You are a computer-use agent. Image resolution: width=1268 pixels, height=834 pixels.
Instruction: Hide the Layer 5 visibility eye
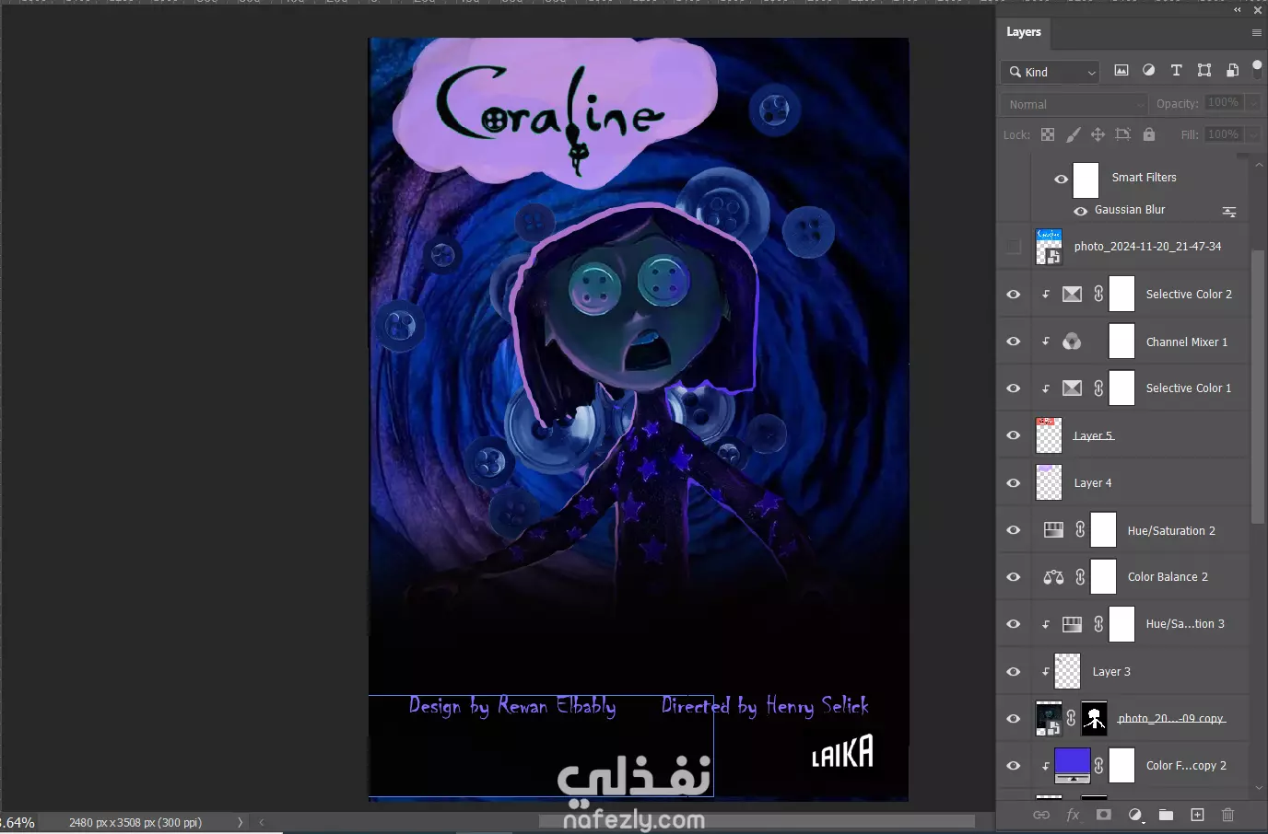click(x=1014, y=435)
